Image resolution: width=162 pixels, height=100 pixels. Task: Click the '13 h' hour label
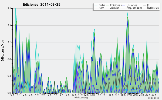[92, 95]
